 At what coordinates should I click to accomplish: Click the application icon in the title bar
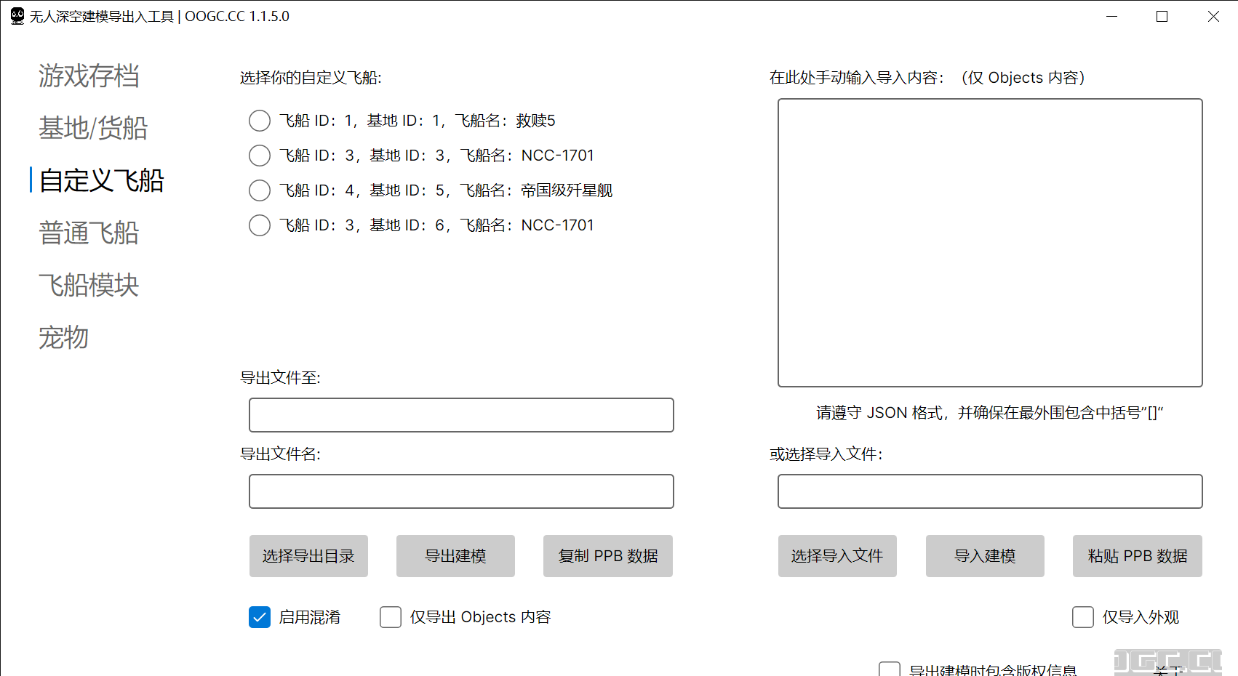click(16, 16)
